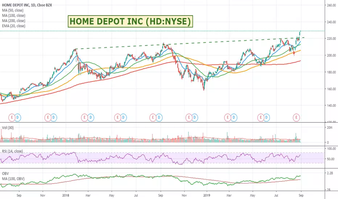This screenshot has width=338, height=199.
Task: Click the MA (100, OBV) indicator label
Action: click(13, 179)
